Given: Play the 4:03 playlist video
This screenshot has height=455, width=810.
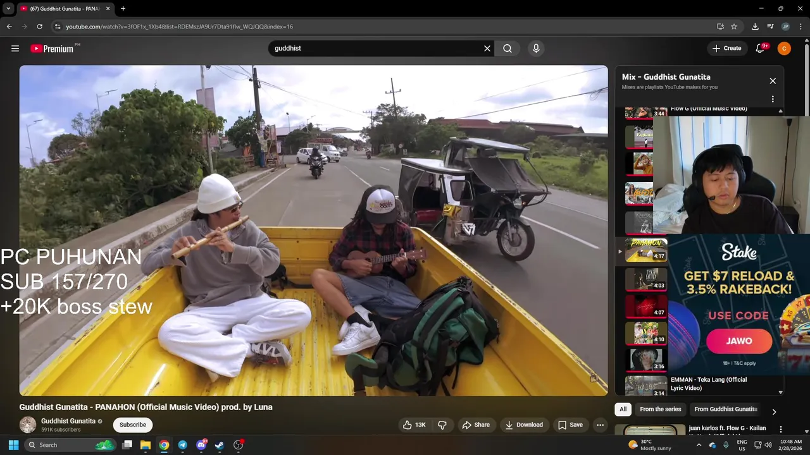Looking at the screenshot, I should [646, 279].
